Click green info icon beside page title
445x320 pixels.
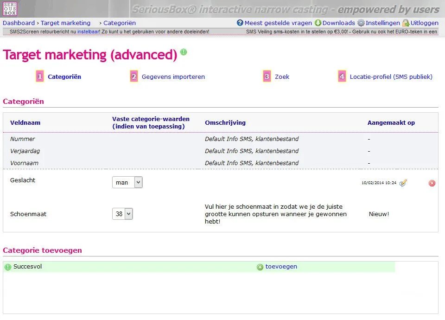pos(184,52)
